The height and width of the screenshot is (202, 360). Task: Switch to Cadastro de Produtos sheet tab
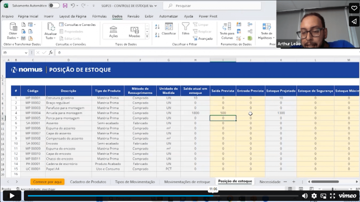tap(88, 182)
